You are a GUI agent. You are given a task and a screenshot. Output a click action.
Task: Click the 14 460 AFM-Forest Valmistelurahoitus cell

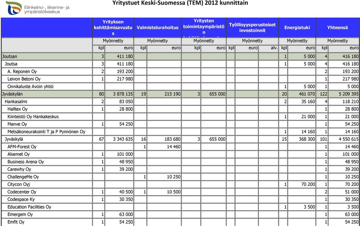164,147
